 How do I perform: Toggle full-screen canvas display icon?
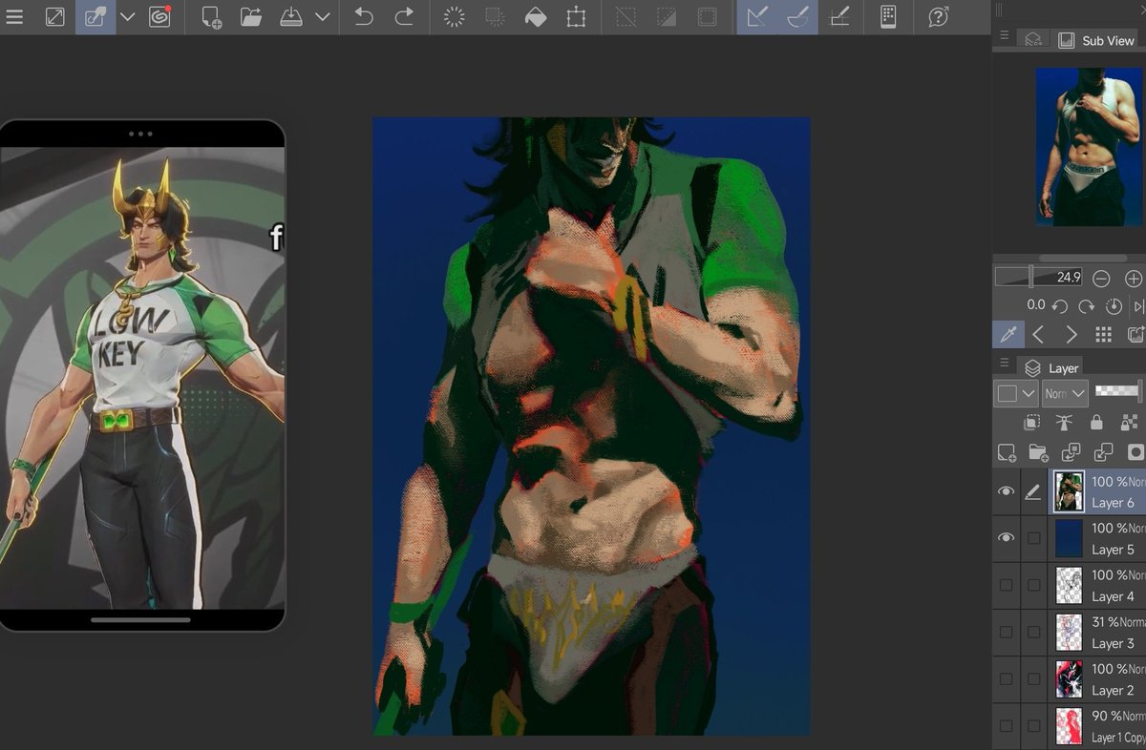coord(55,16)
